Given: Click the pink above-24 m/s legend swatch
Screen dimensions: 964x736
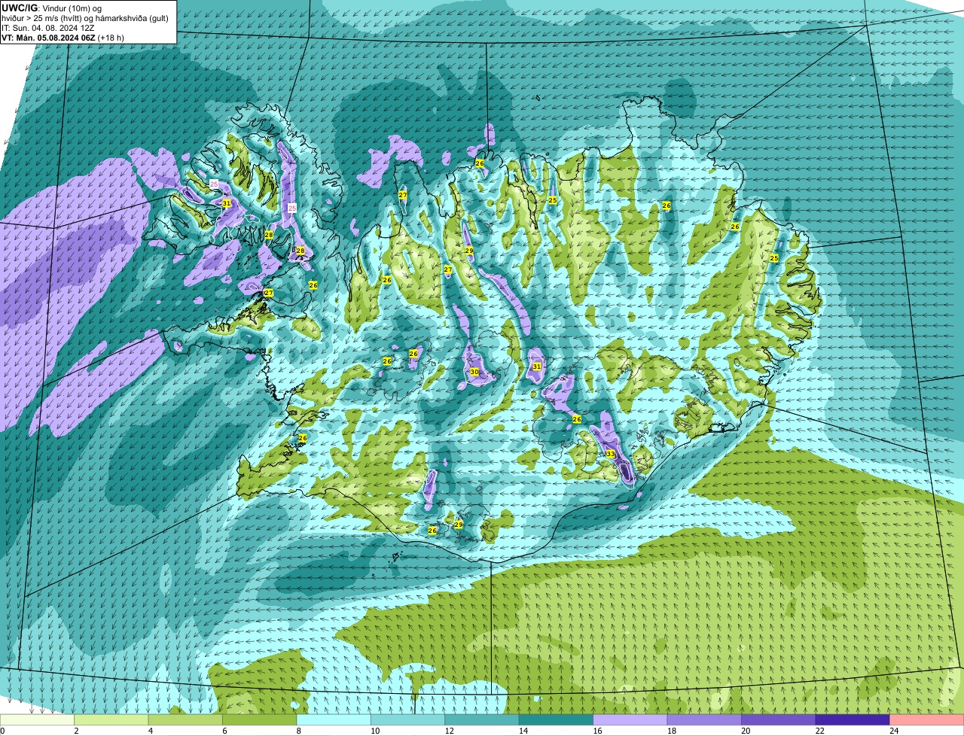Looking at the screenshot, I should [927, 719].
